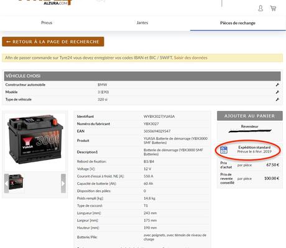Select the 175 mm width value
The image size is (286, 248).
pyautogui.click(x=150, y=220)
